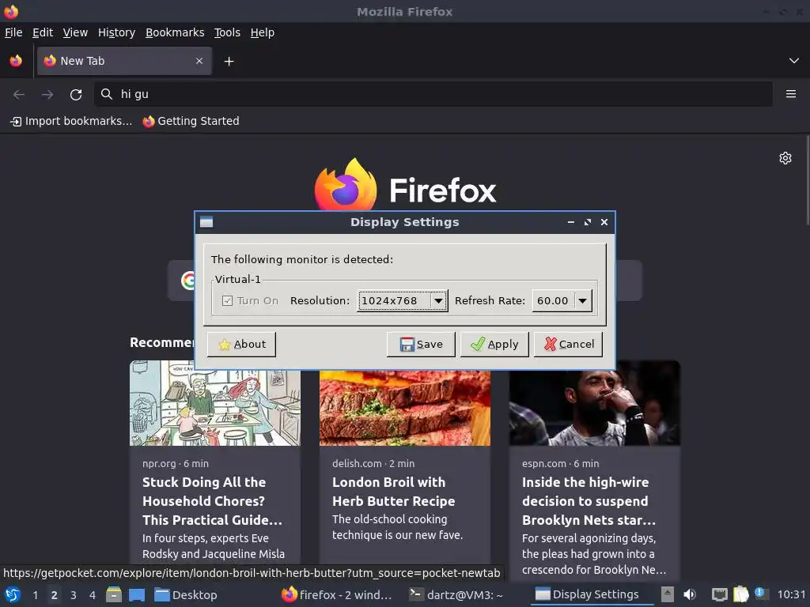This screenshot has width=810, height=607.
Task: Click Import bookmarks toolbar item
Action: pos(71,121)
